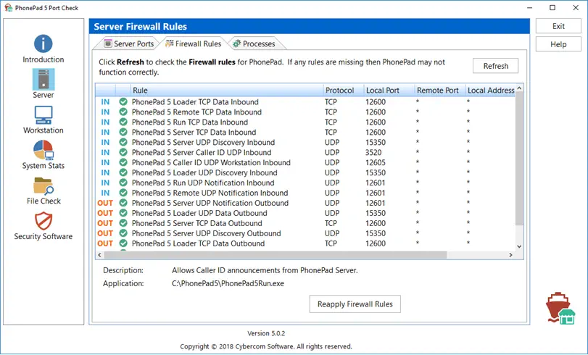Sort by the Remote Port column header
This screenshot has width=588, height=355.
[439, 91]
